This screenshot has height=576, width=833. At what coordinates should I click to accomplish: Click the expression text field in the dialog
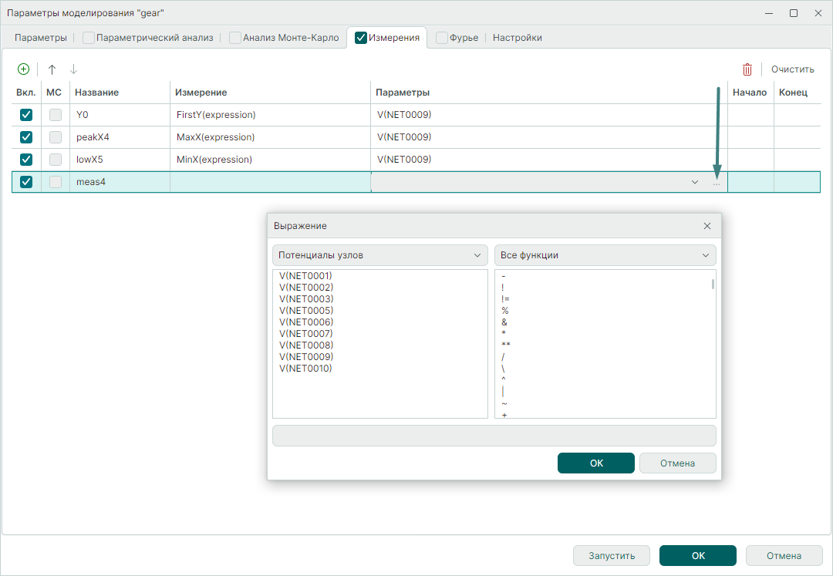(494, 436)
